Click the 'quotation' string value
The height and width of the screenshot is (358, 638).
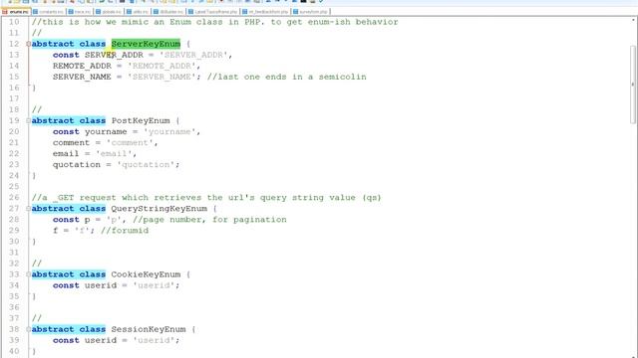tap(147, 164)
